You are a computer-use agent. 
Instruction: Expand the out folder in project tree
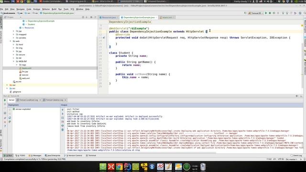(7, 85)
